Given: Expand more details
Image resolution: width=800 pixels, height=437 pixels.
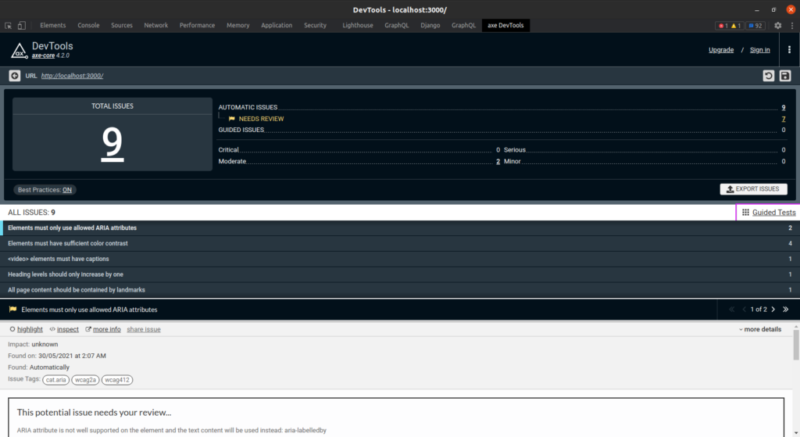Looking at the screenshot, I should pyautogui.click(x=760, y=329).
